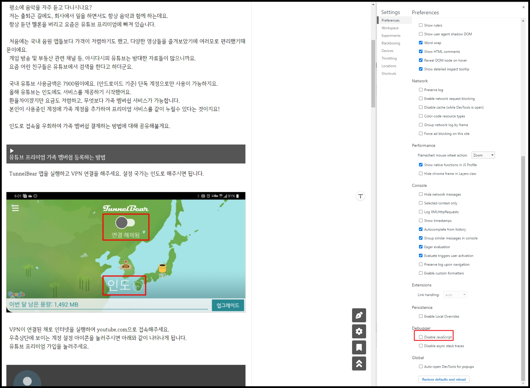
Task: Open Flamechart mouse wheel action Zoom dropdown
Action: click(x=483, y=155)
